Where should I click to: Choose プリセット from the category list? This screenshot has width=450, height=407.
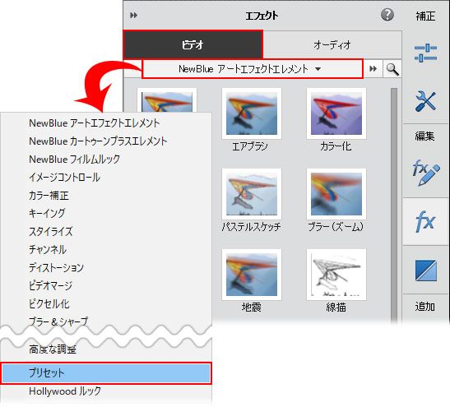click(x=106, y=372)
